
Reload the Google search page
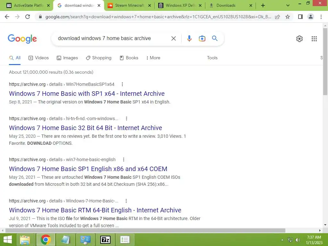point(28,17)
